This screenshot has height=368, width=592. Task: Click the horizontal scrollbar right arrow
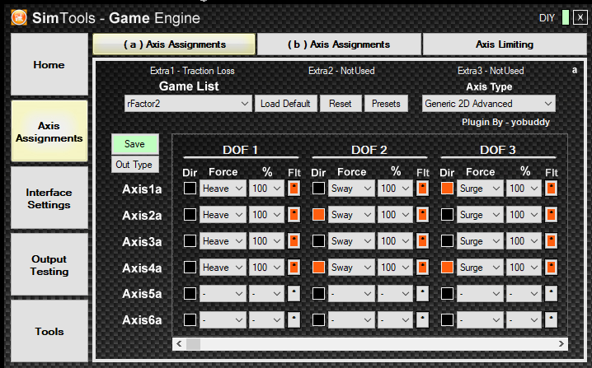(x=561, y=343)
